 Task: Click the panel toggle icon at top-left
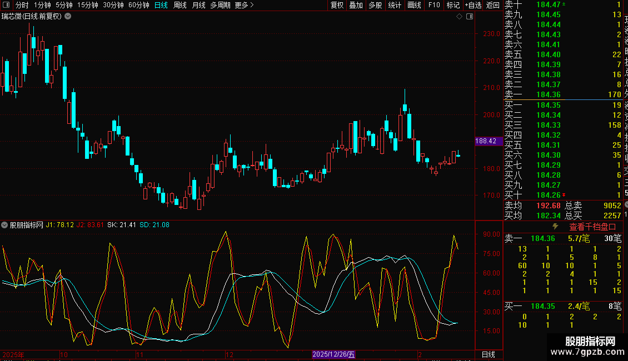point(7,5)
